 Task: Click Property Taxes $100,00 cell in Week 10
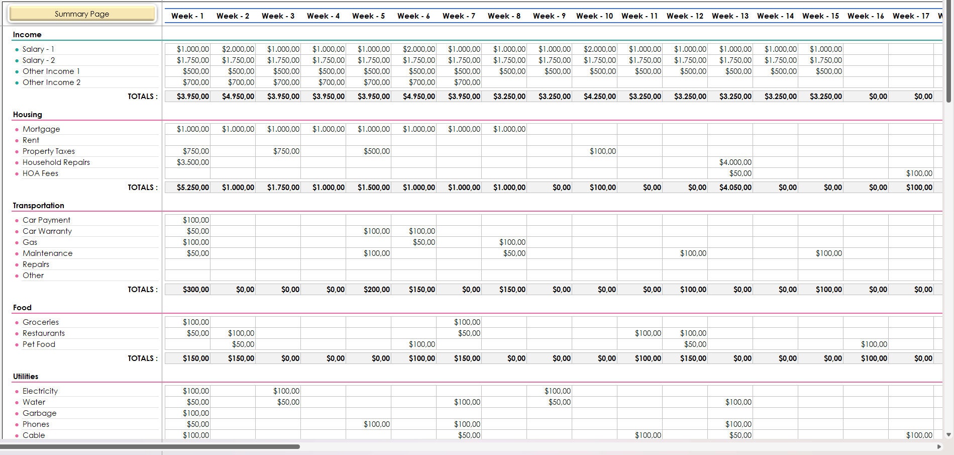tap(595, 151)
